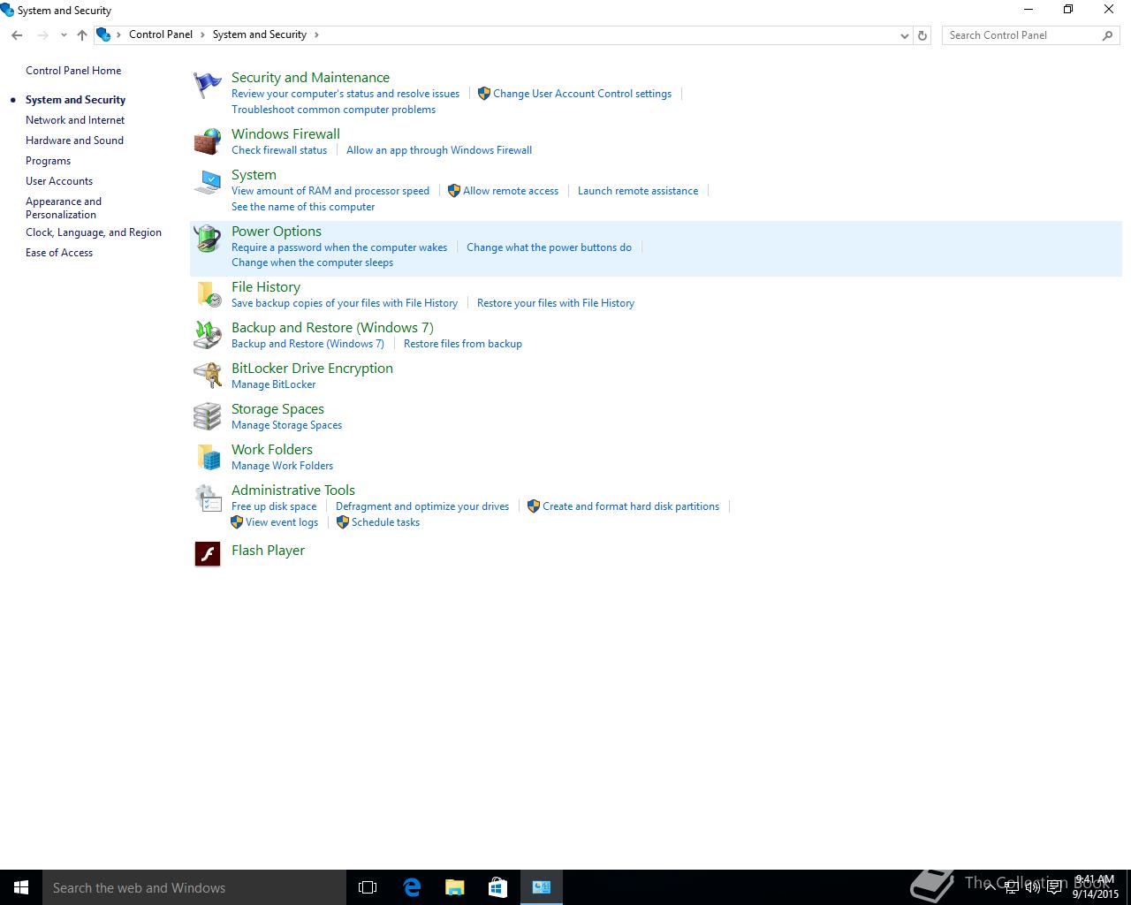
Task: Open the BitLocker Drive Encryption keys icon
Action: (208, 376)
